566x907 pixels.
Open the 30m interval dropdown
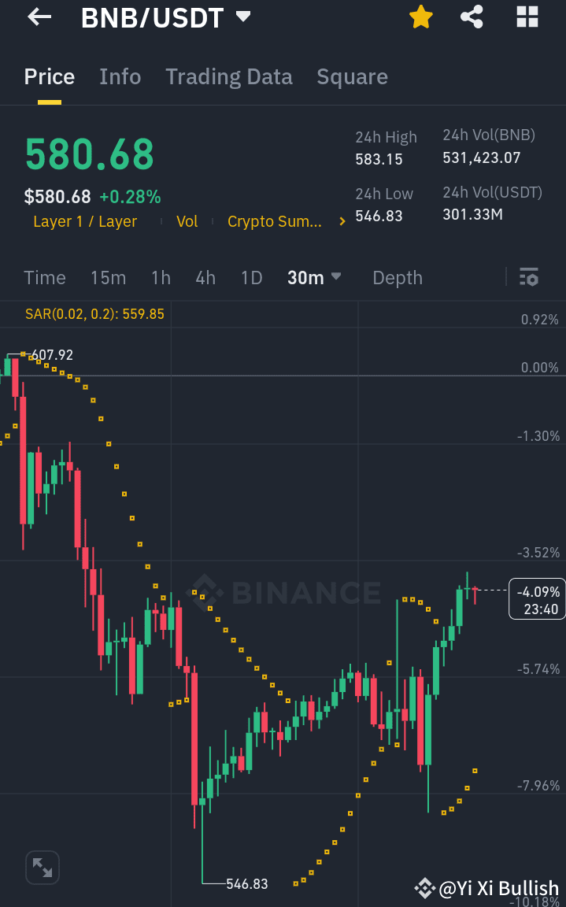click(x=314, y=277)
